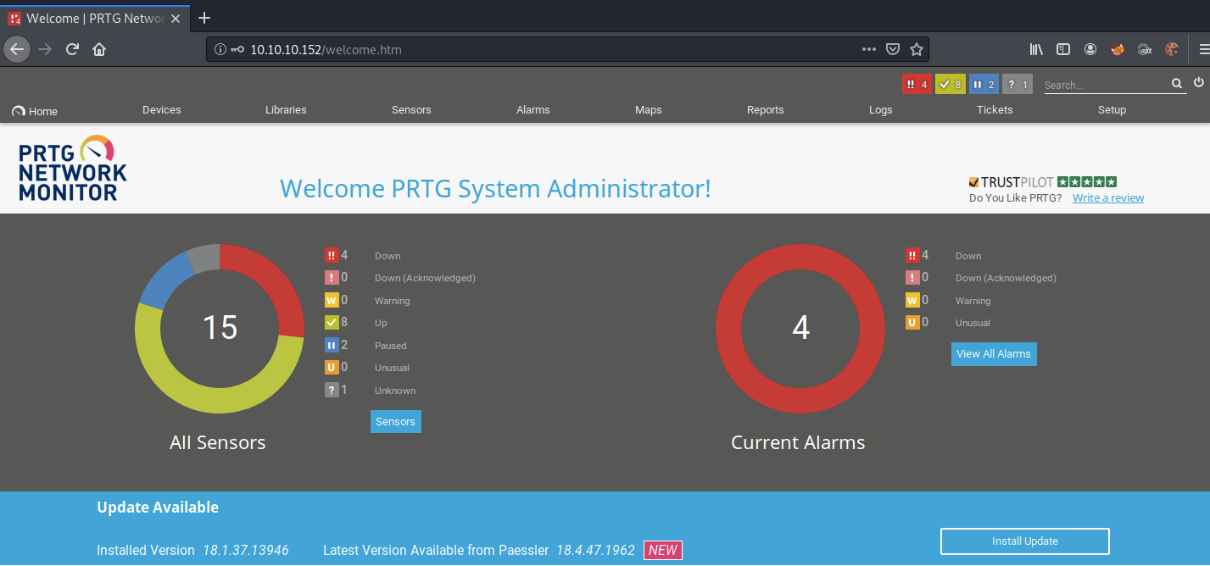Viewport: 1210px width, 566px height.
Task: Open the Firefox Library icon
Action: 1036,49
